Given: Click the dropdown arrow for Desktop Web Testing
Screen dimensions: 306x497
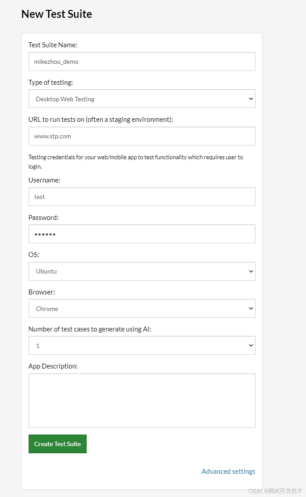Looking at the screenshot, I should [x=251, y=99].
